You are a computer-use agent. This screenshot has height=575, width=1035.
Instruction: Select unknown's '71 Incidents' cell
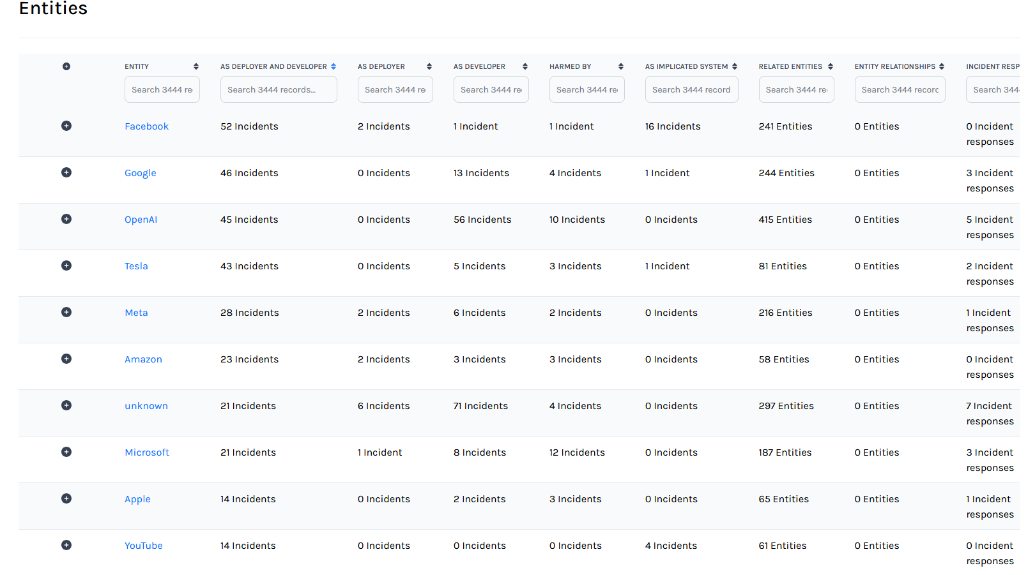pyautogui.click(x=481, y=406)
